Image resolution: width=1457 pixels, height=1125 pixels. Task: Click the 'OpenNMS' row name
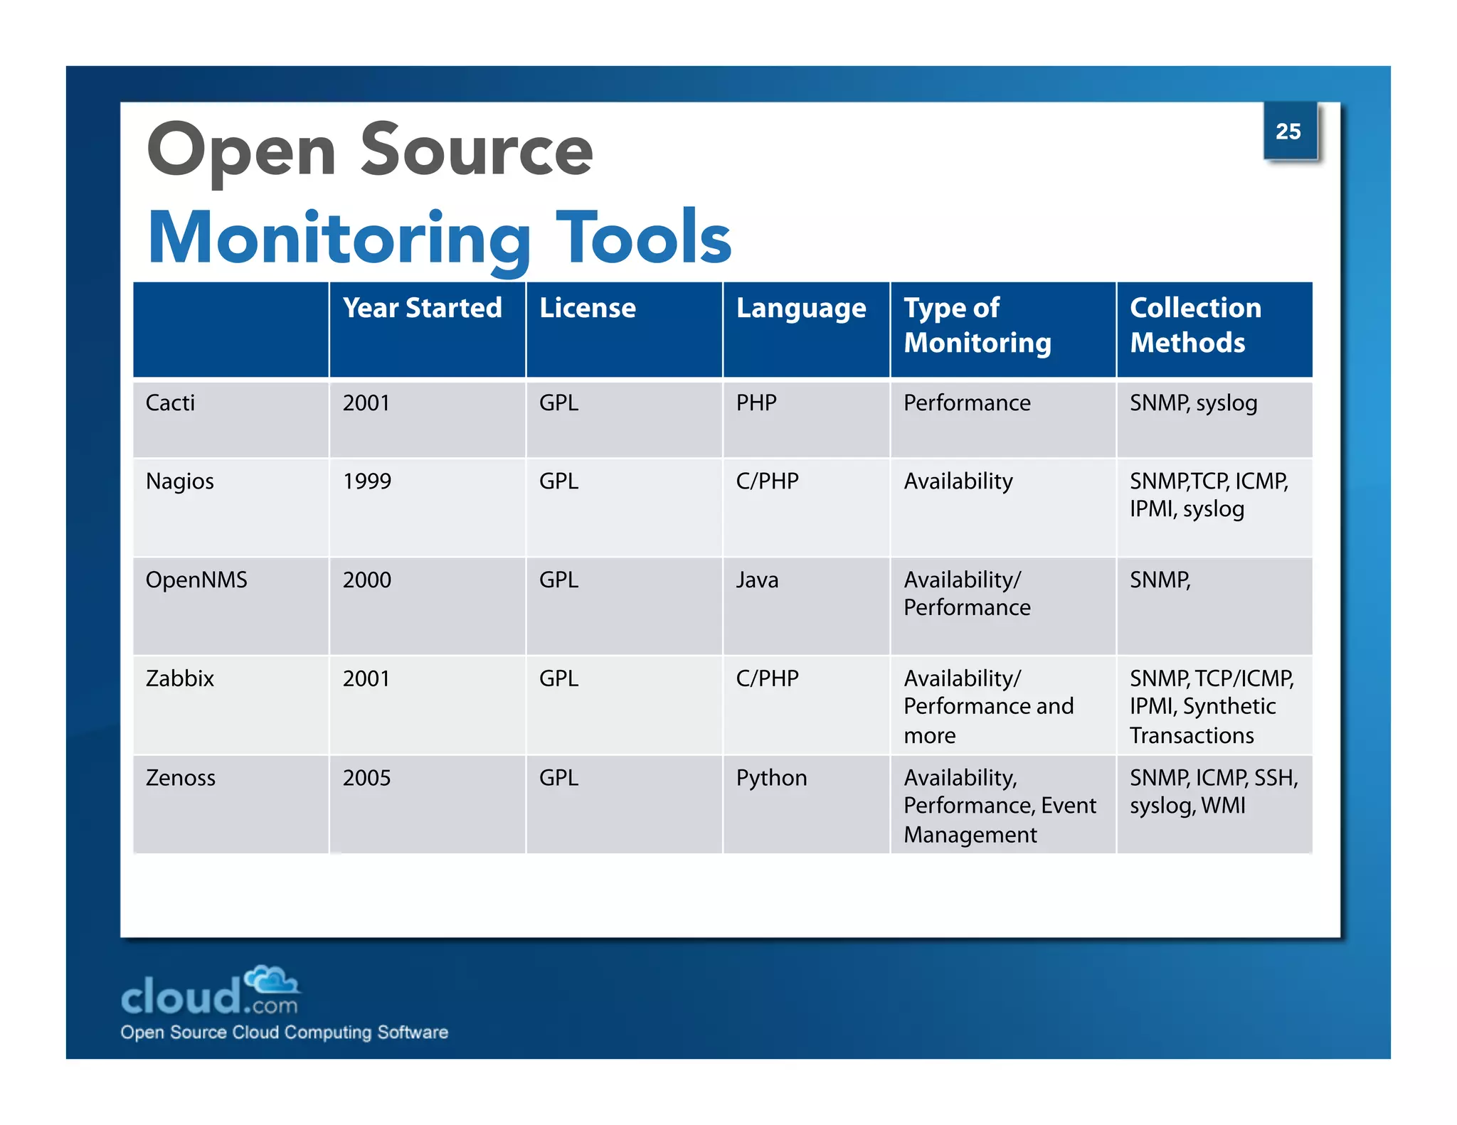(196, 580)
